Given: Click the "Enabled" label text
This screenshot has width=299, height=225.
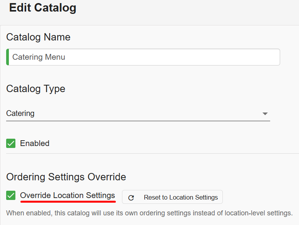Looking at the screenshot, I should coord(35,143).
